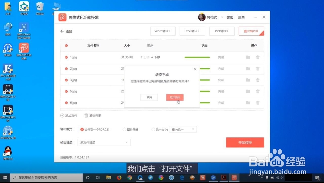Click 开始转换 button

pos(245,142)
